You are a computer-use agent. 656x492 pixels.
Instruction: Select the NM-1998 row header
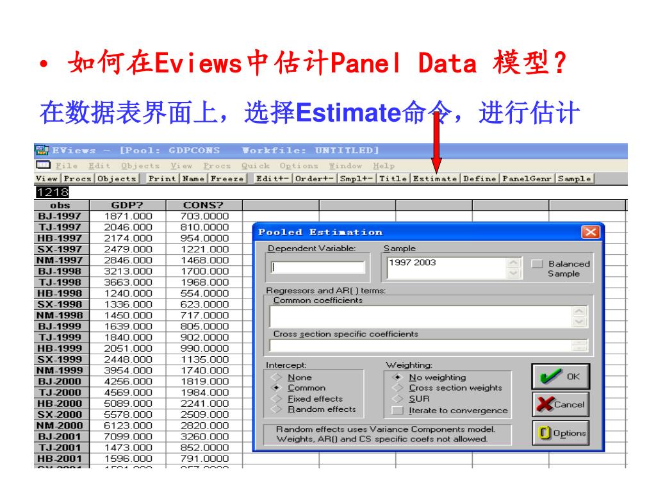(61, 315)
